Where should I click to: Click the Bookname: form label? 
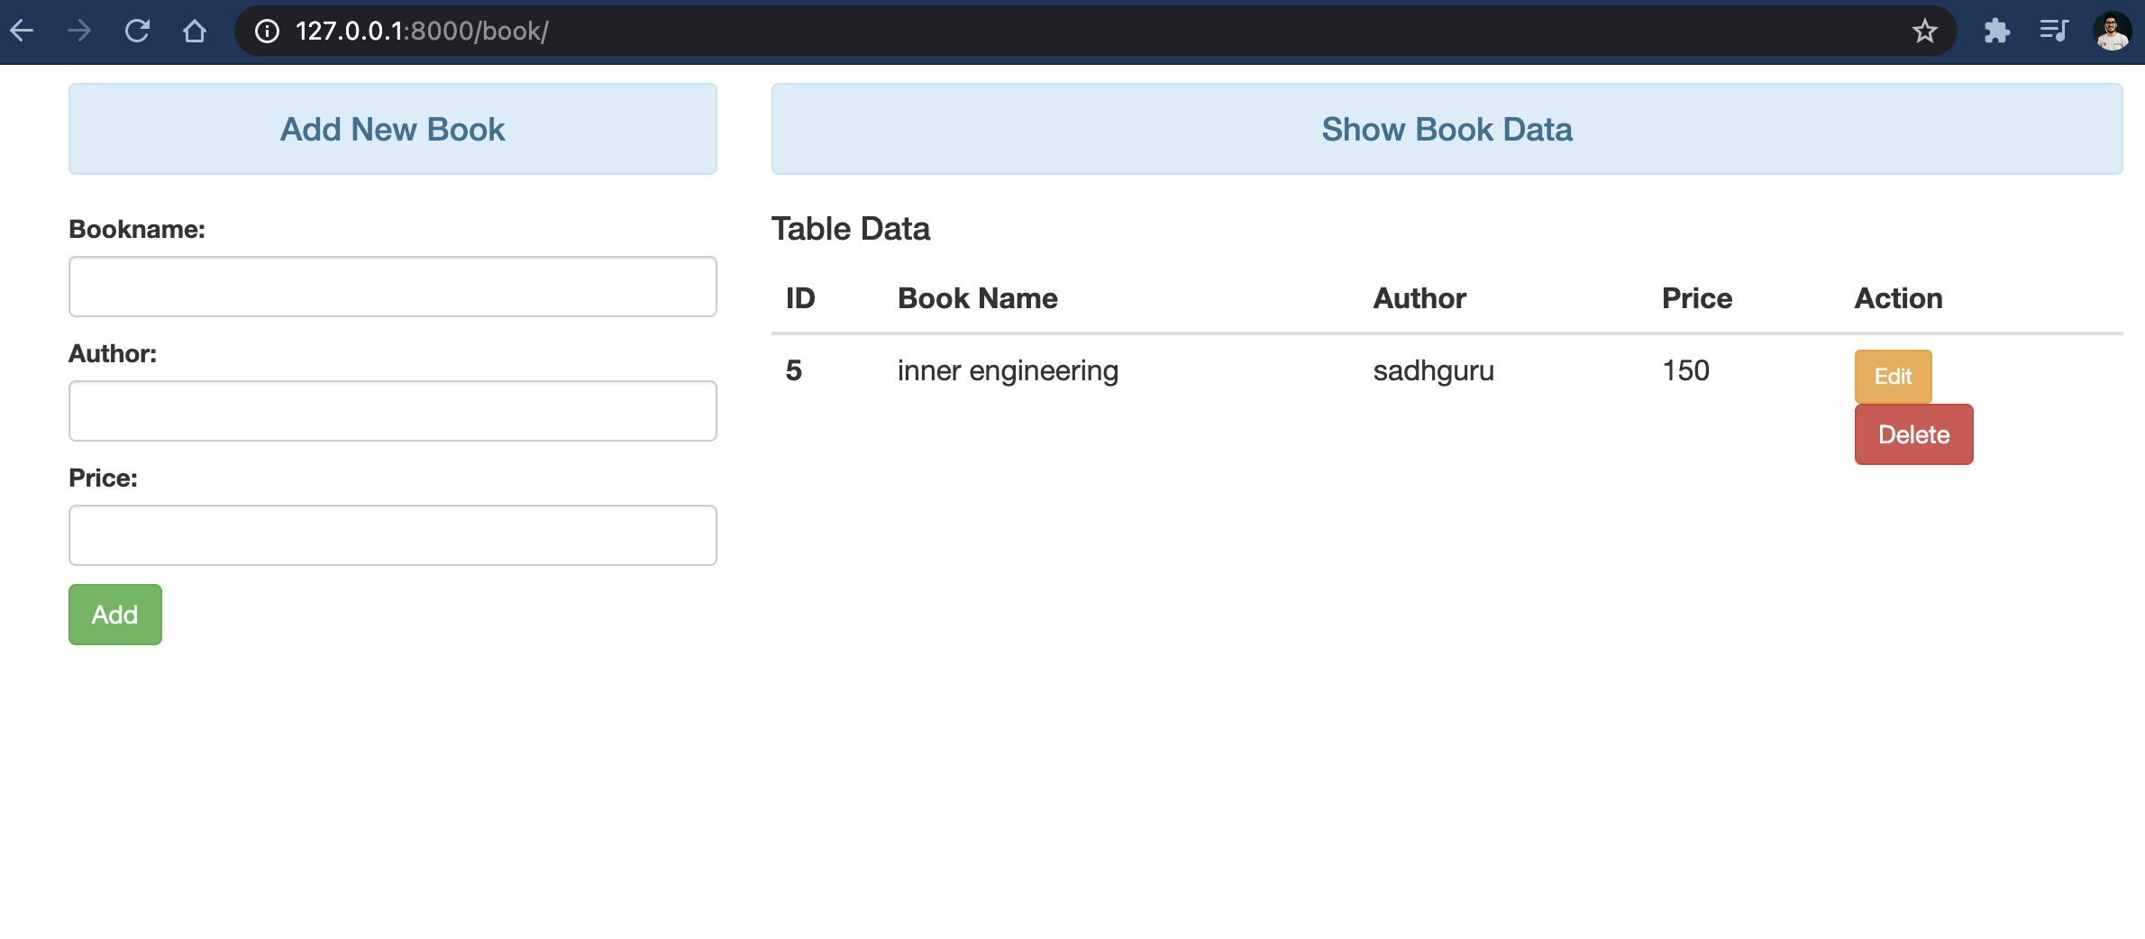pyautogui.click(x=137, y=229)
